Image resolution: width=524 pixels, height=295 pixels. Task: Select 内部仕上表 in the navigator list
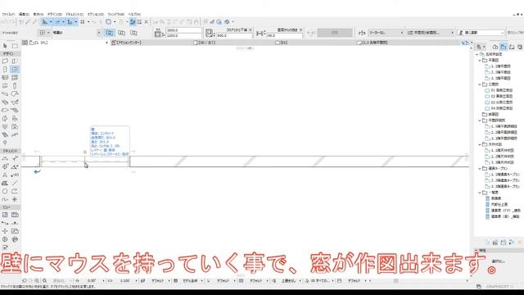click(499, 204)
